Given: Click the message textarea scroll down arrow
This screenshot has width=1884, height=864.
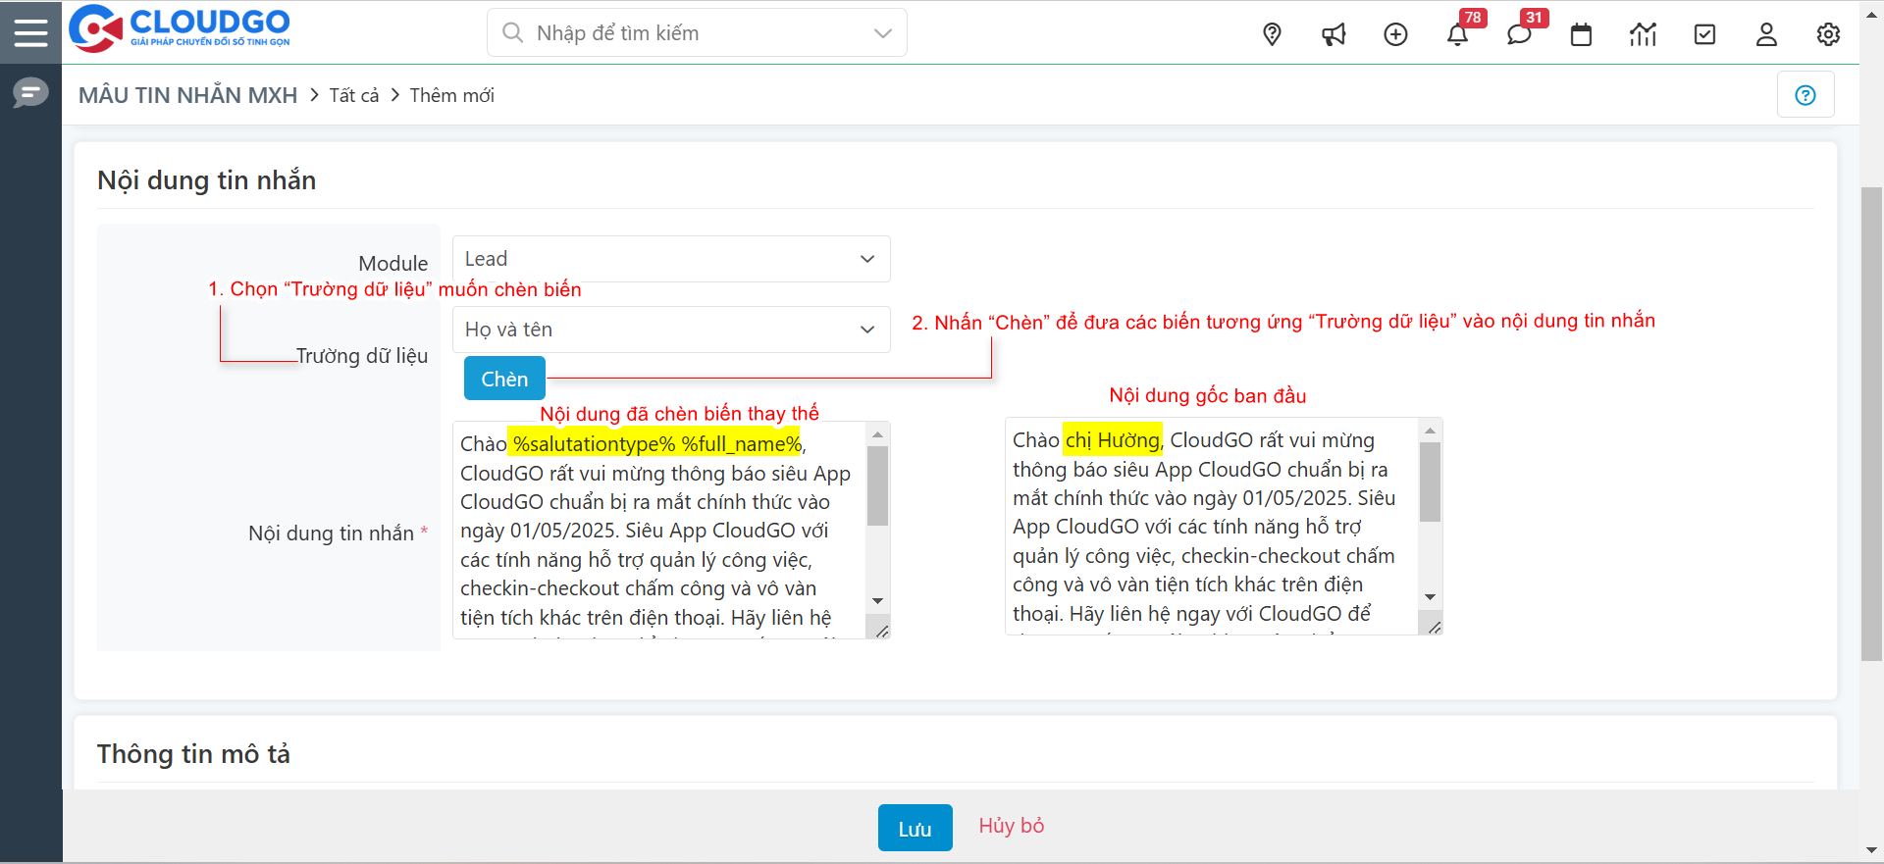Looking at the screenshot, I should coord(878,601).
